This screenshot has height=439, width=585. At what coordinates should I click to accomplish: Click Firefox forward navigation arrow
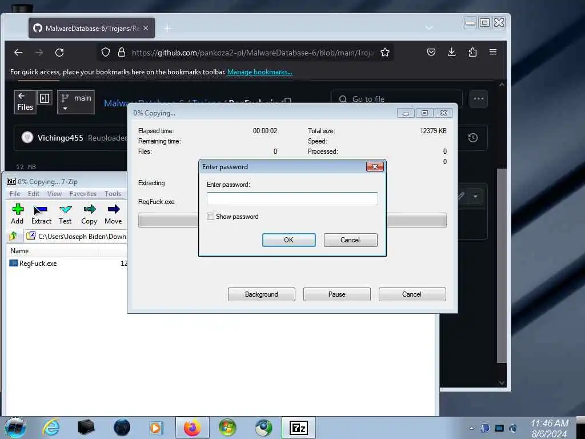click(39, 53)
